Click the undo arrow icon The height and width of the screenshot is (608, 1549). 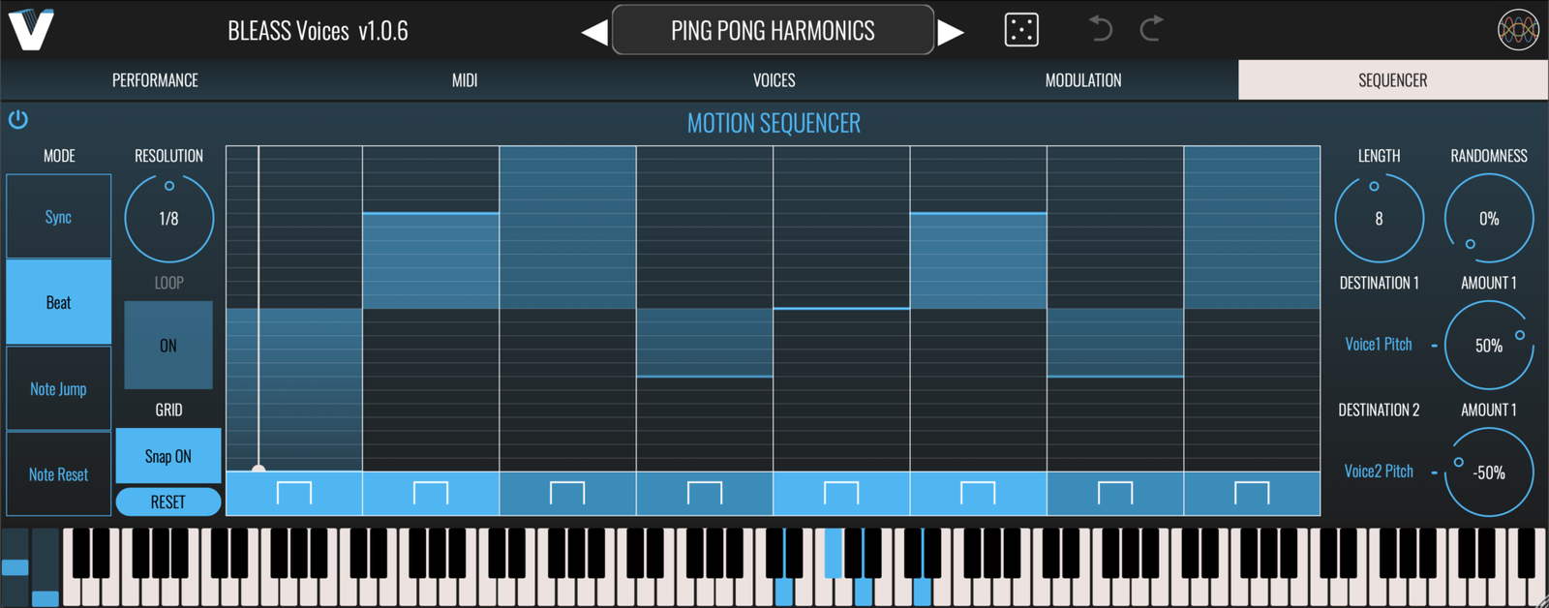[x=1100, y=29]
